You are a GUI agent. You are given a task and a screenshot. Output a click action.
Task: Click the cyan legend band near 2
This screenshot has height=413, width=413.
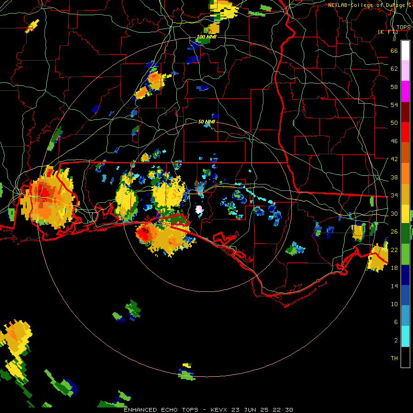(x=405, y=336)
